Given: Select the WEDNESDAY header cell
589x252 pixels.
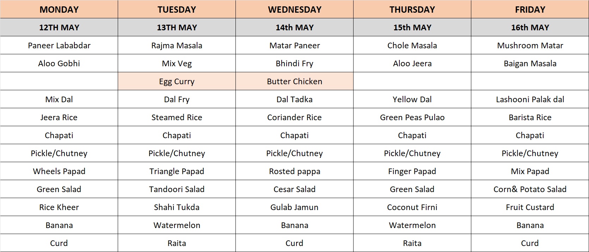Looking at the screenshot, I should click(x=294, y=9).
